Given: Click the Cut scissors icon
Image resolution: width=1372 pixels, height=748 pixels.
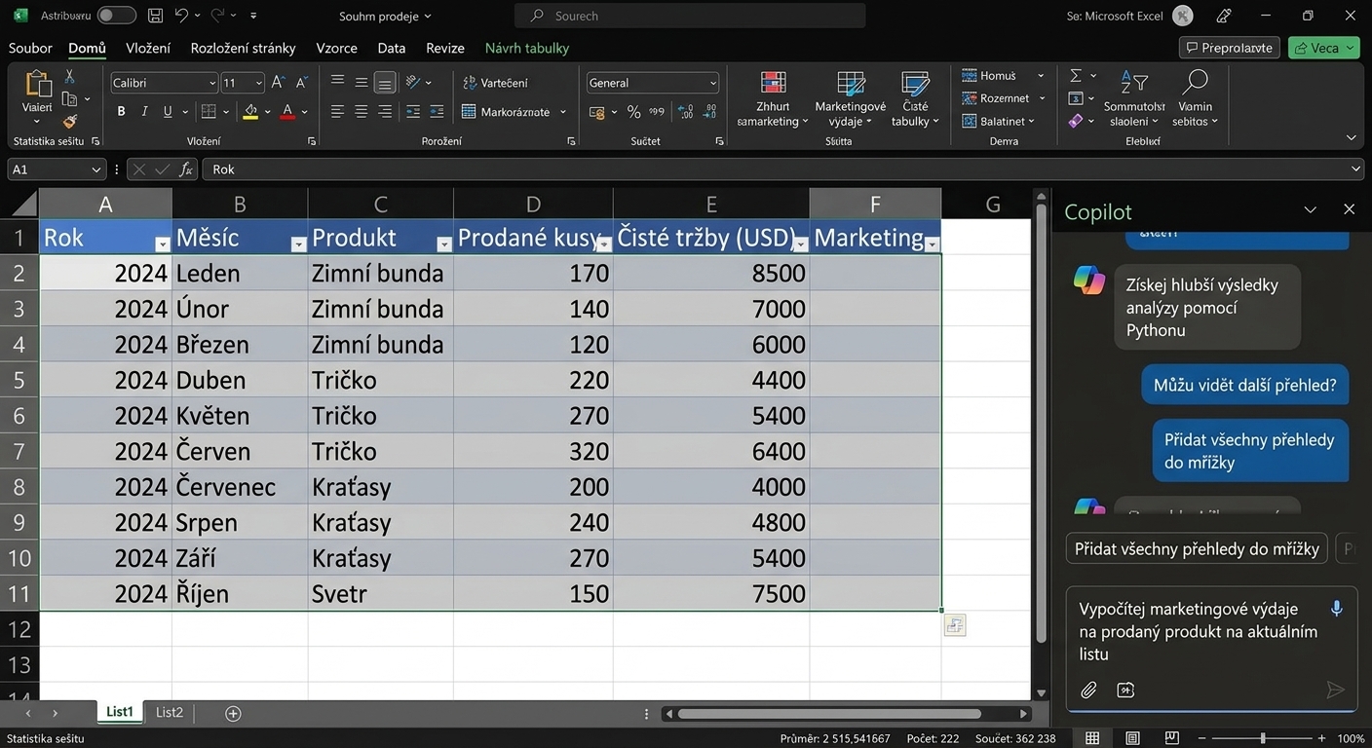Looking at the screenshot, I should [x=69, y=76].
